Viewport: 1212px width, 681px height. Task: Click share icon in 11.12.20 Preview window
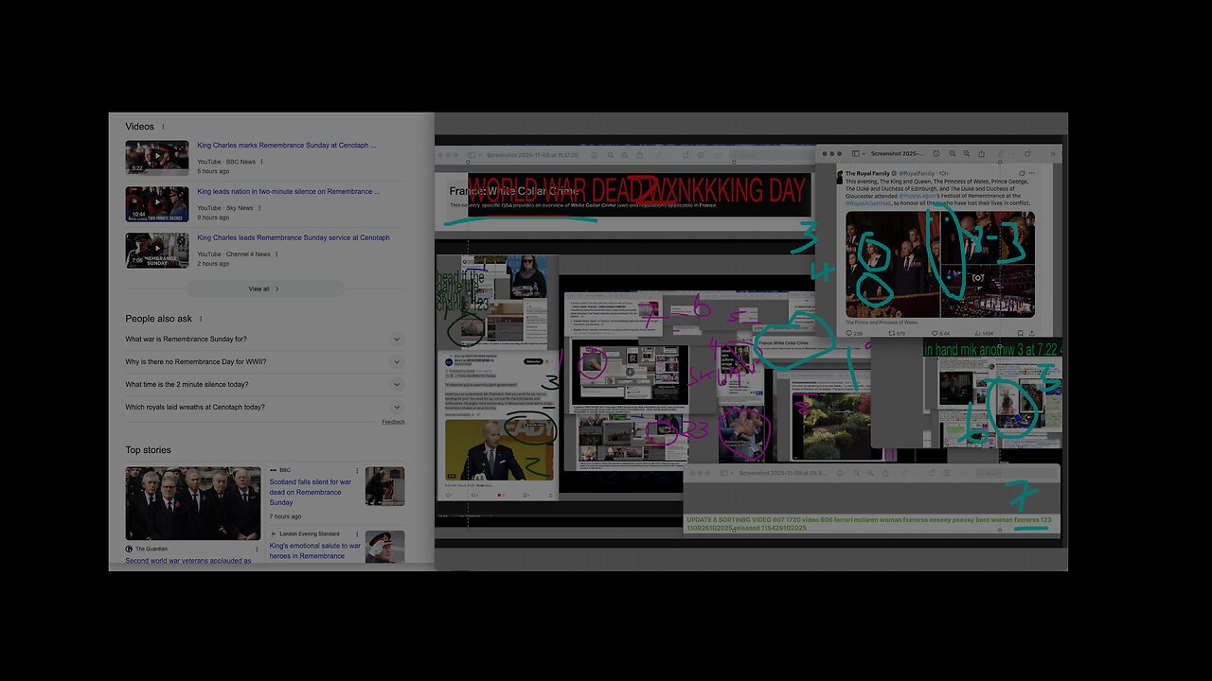pyautogui.click(x=639, y=155)
